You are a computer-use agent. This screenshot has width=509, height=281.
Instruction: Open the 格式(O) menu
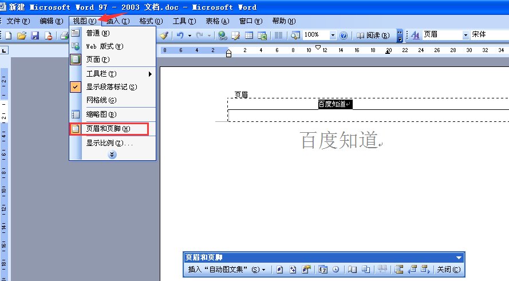(151, 21)
